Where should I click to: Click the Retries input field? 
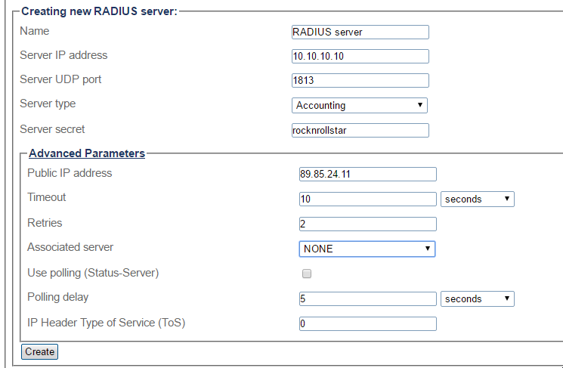[x=367, y=224]
